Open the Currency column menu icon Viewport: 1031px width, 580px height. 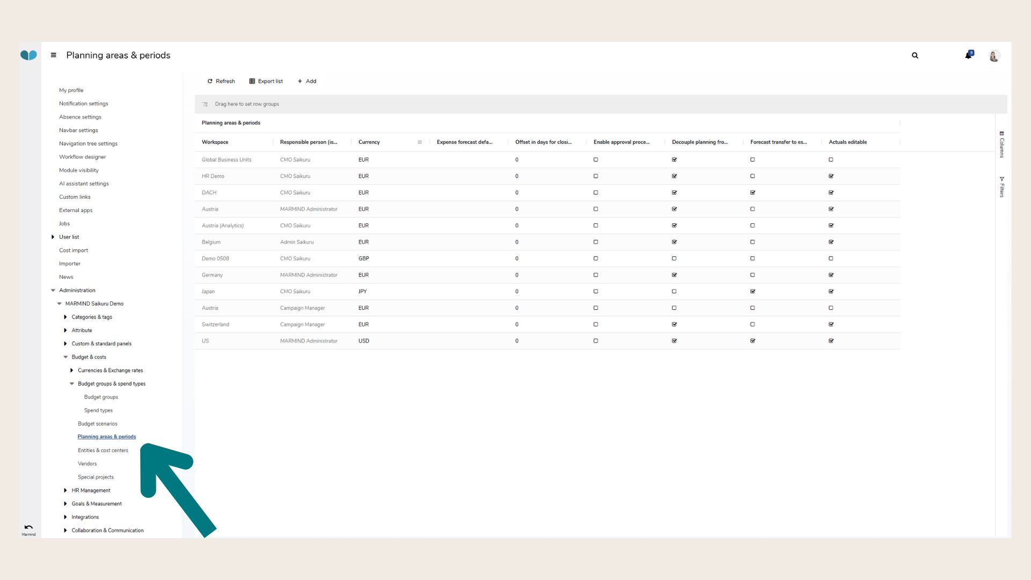pyautogui.click(x=419, y=142)
